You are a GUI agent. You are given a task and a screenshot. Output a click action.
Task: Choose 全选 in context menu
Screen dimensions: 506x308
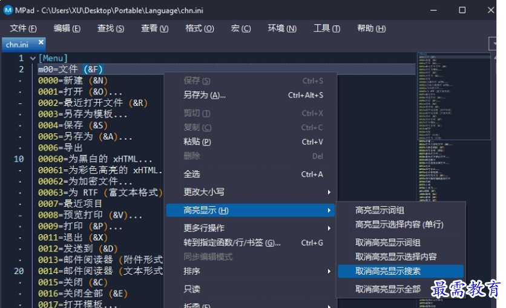[x=251, y=174]
